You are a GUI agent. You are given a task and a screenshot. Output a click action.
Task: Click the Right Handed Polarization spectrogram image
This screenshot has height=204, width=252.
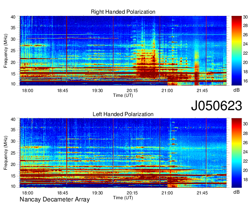pyautogui.click(x=123, y=51)
